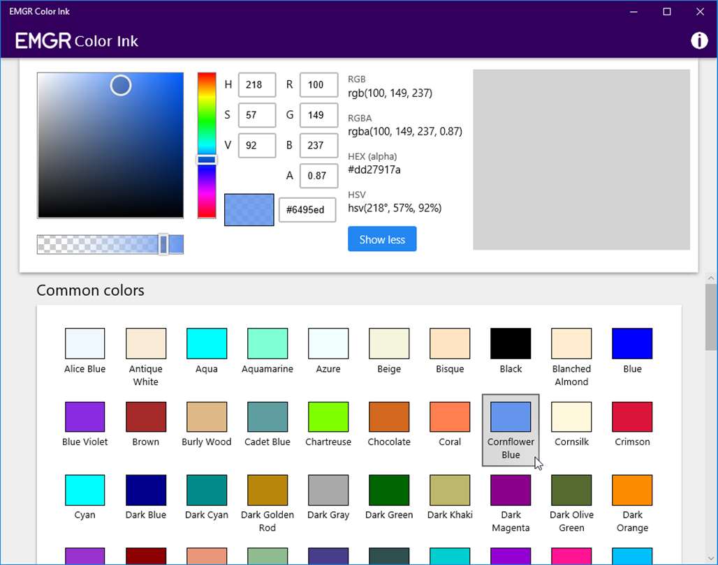Click the A alpha value field
Image resolution: width=718 pixels, height=565 pixels.
(318, 176)
